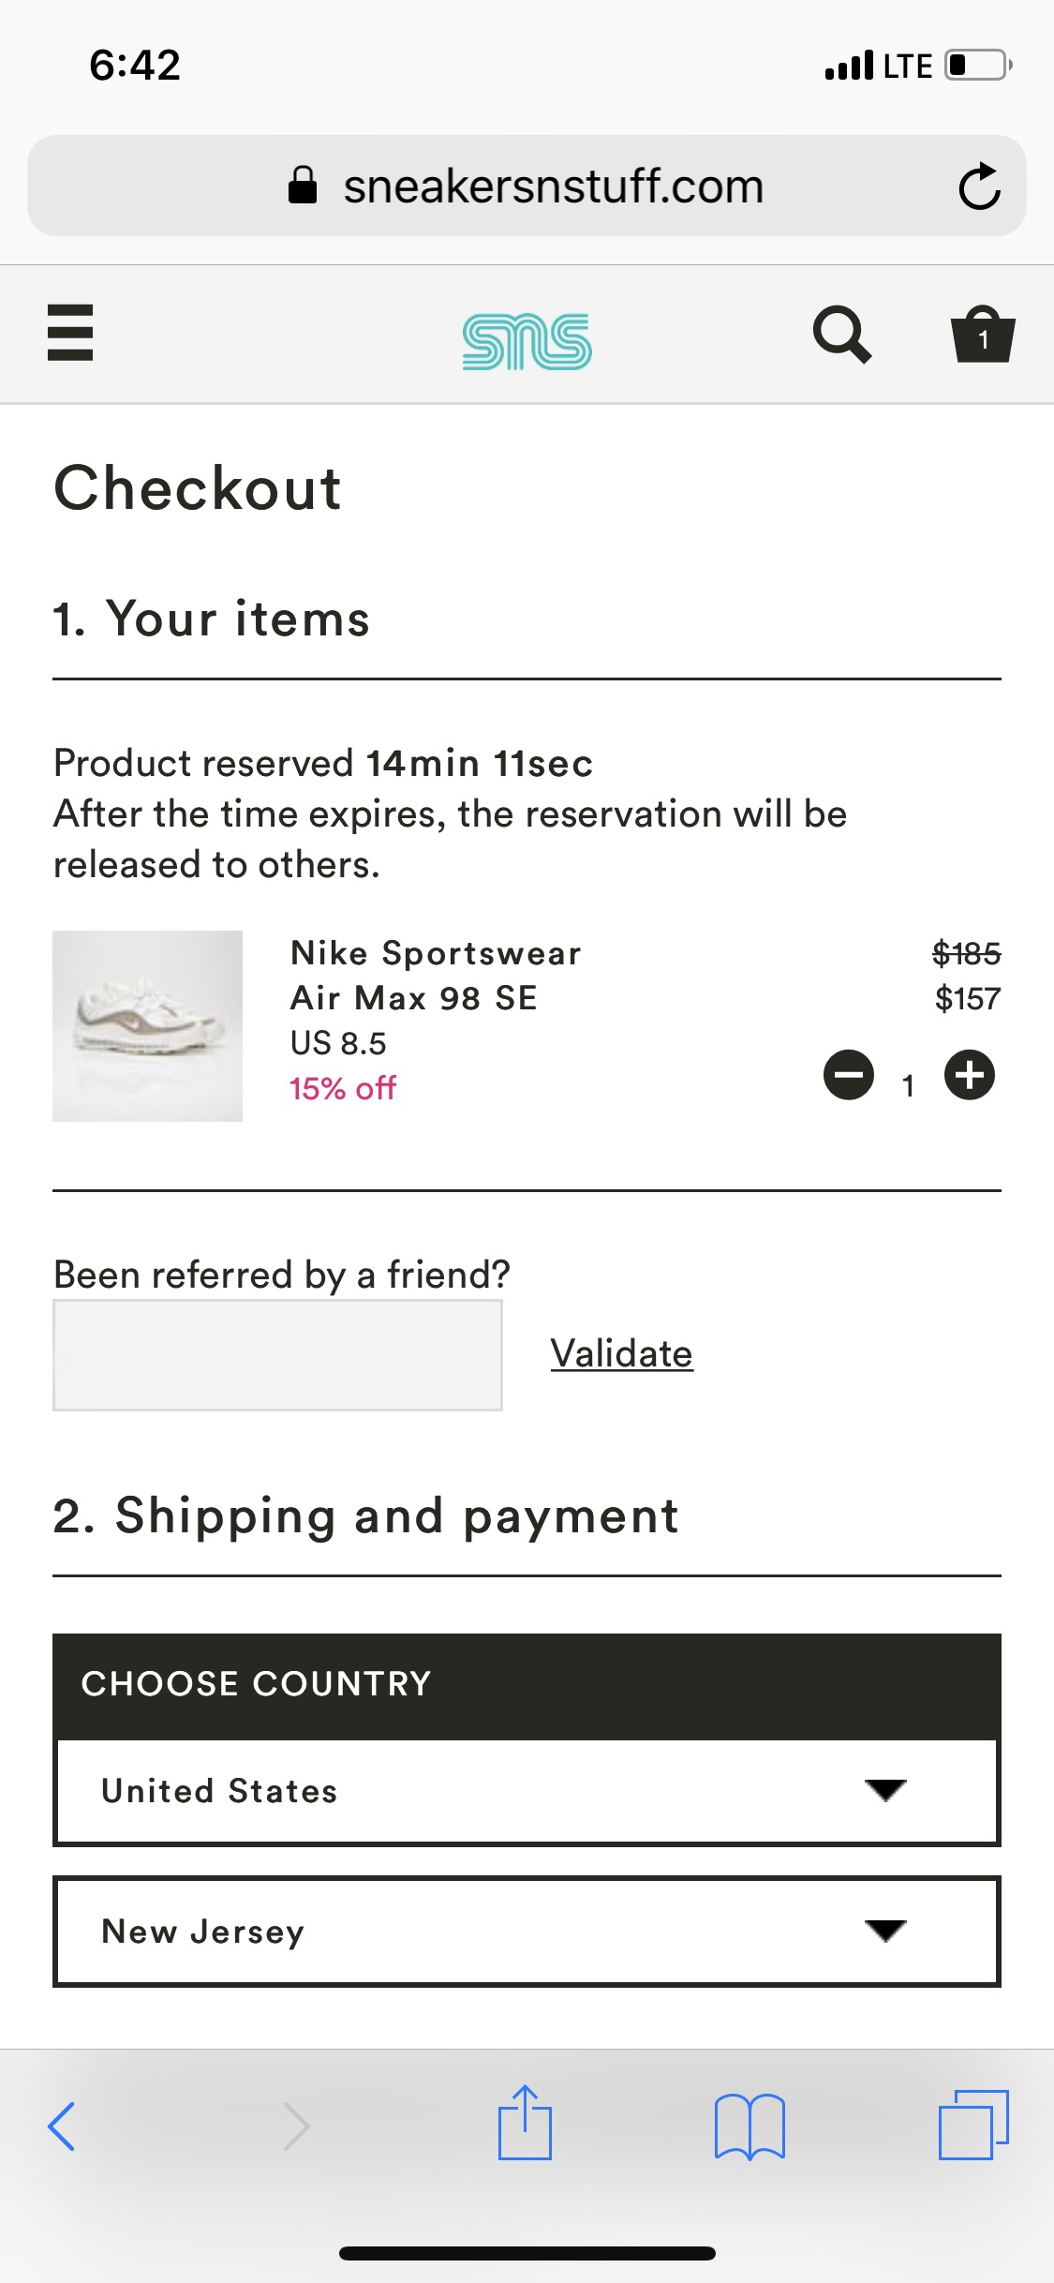Go back with Safari back arrow

(62, 2126)
